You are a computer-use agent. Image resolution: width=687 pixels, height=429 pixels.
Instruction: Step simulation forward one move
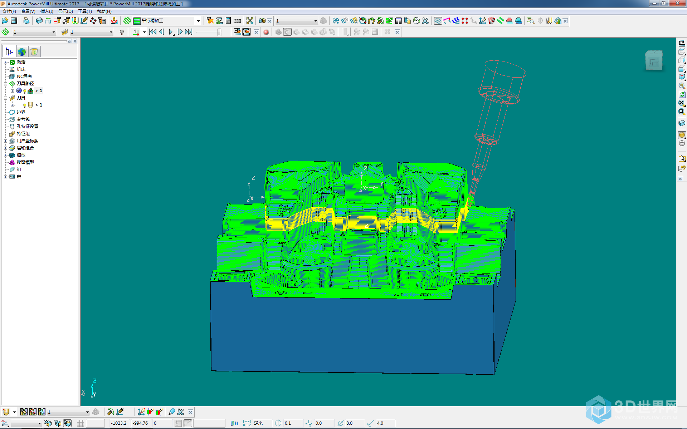click(180, 32)
